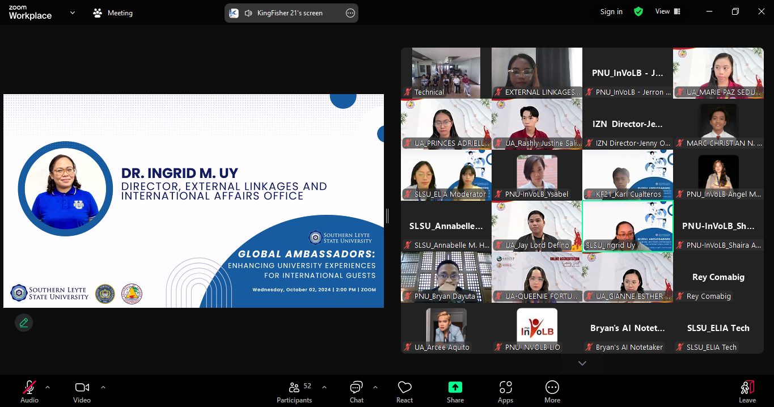This screenshot has width=774, height=407.
Task: Click the green pencil annotate button
Action: (x=24, y=323)
